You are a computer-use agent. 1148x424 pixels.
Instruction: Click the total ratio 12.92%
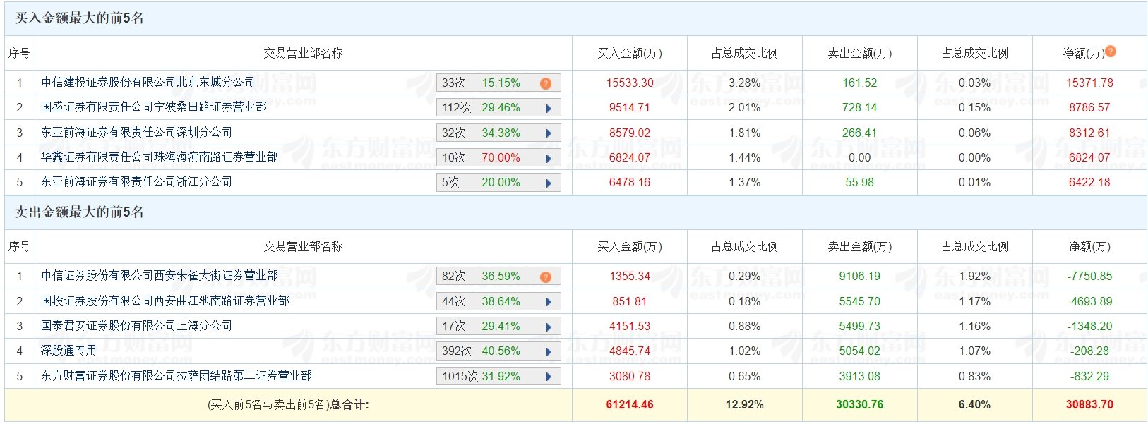pyautogui.click(x=745, y=405)
